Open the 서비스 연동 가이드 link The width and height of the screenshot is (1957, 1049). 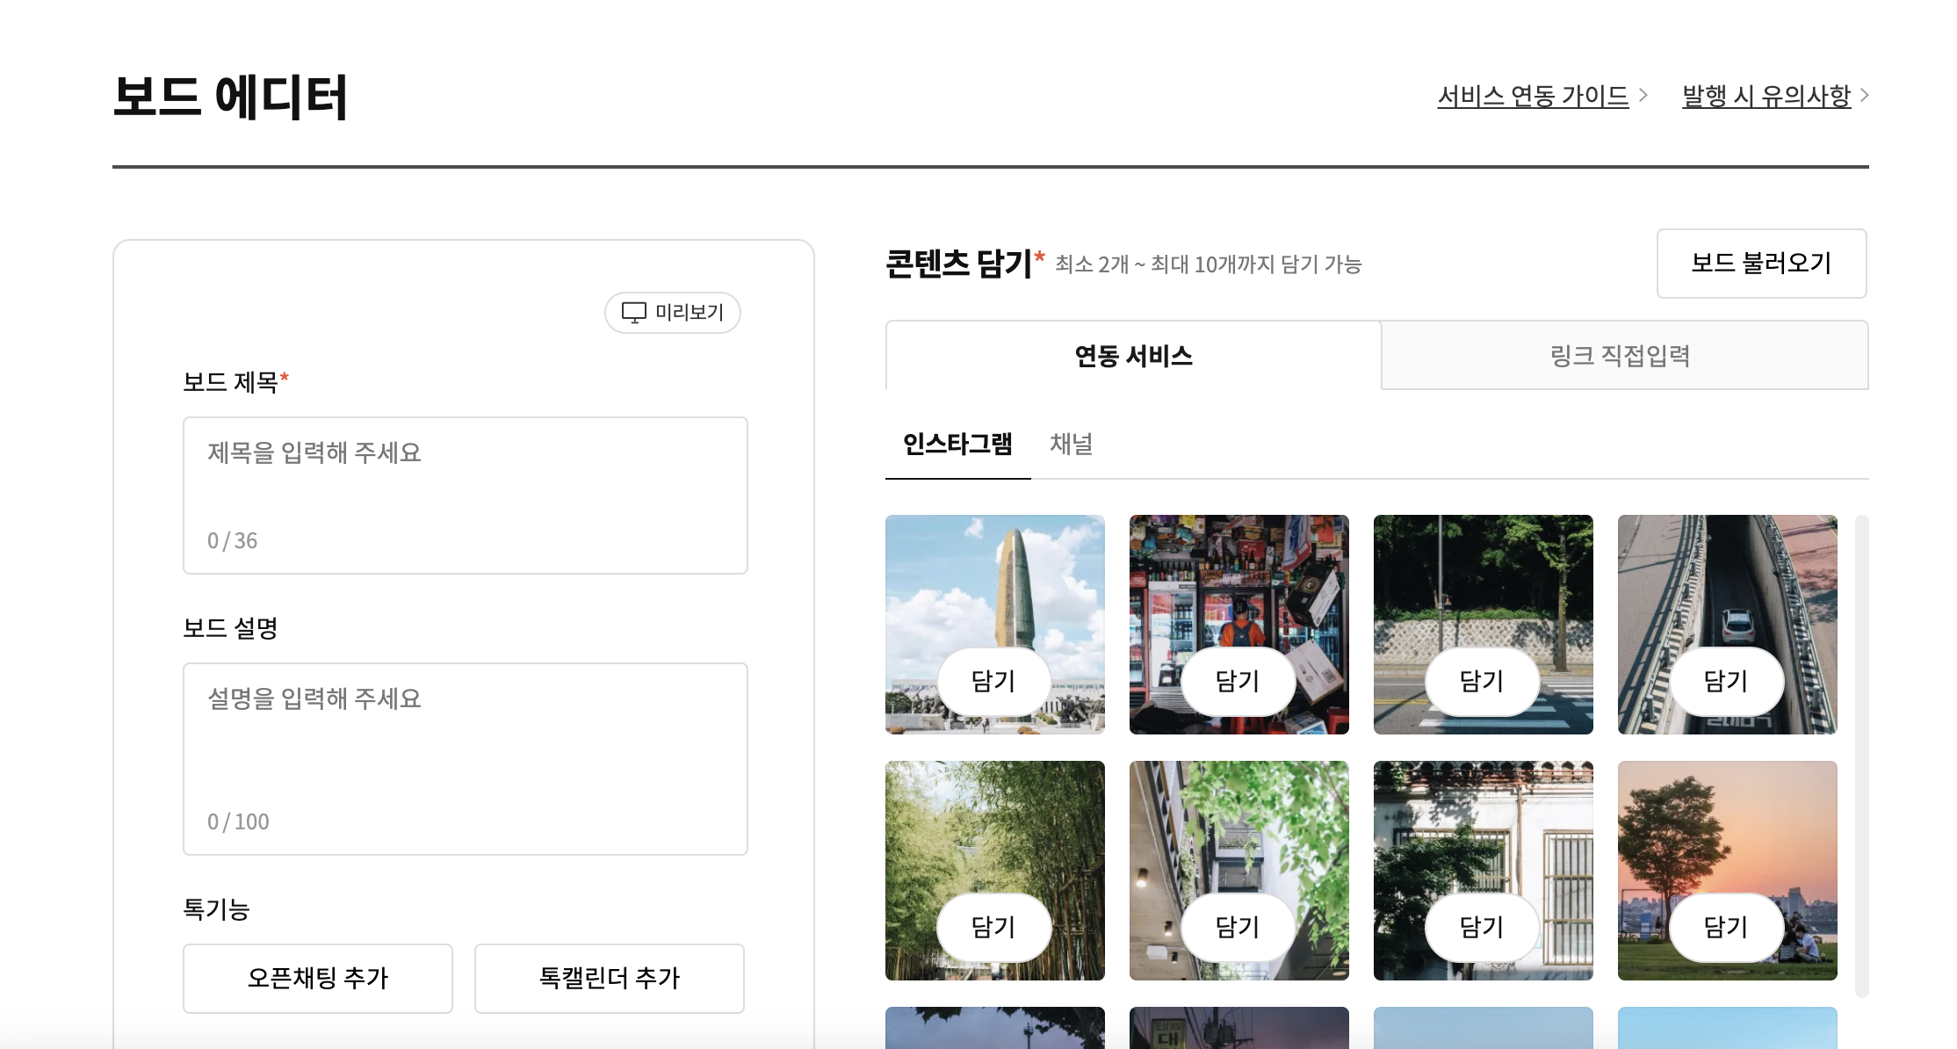1532,95
